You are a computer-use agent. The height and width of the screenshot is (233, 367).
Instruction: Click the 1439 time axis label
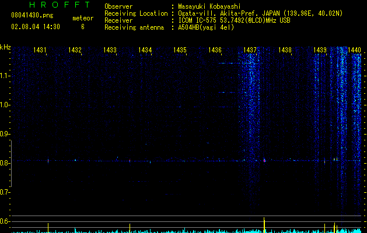point(320,50)
